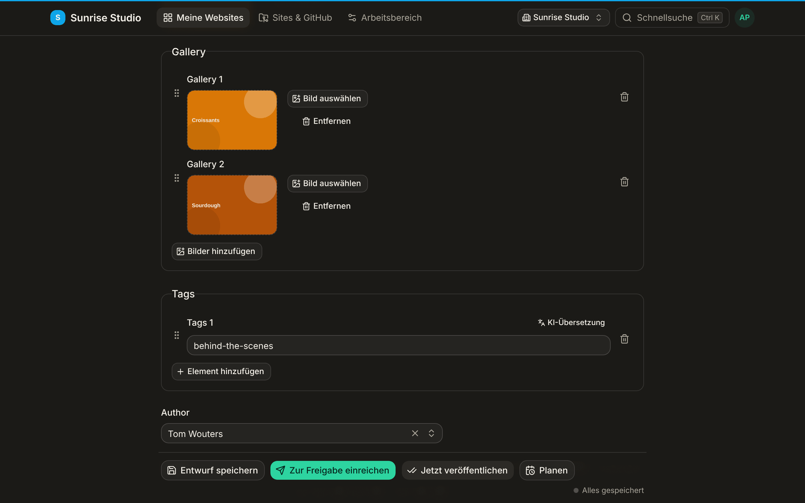This screenshot has width=805, height=503.
Task: Delete the Gallery 1 item via trash icon
Action: [x=625, y=97]
